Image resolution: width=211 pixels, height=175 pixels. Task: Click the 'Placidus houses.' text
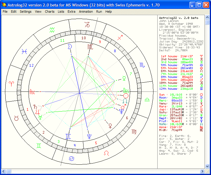click(x=173, y=36)
